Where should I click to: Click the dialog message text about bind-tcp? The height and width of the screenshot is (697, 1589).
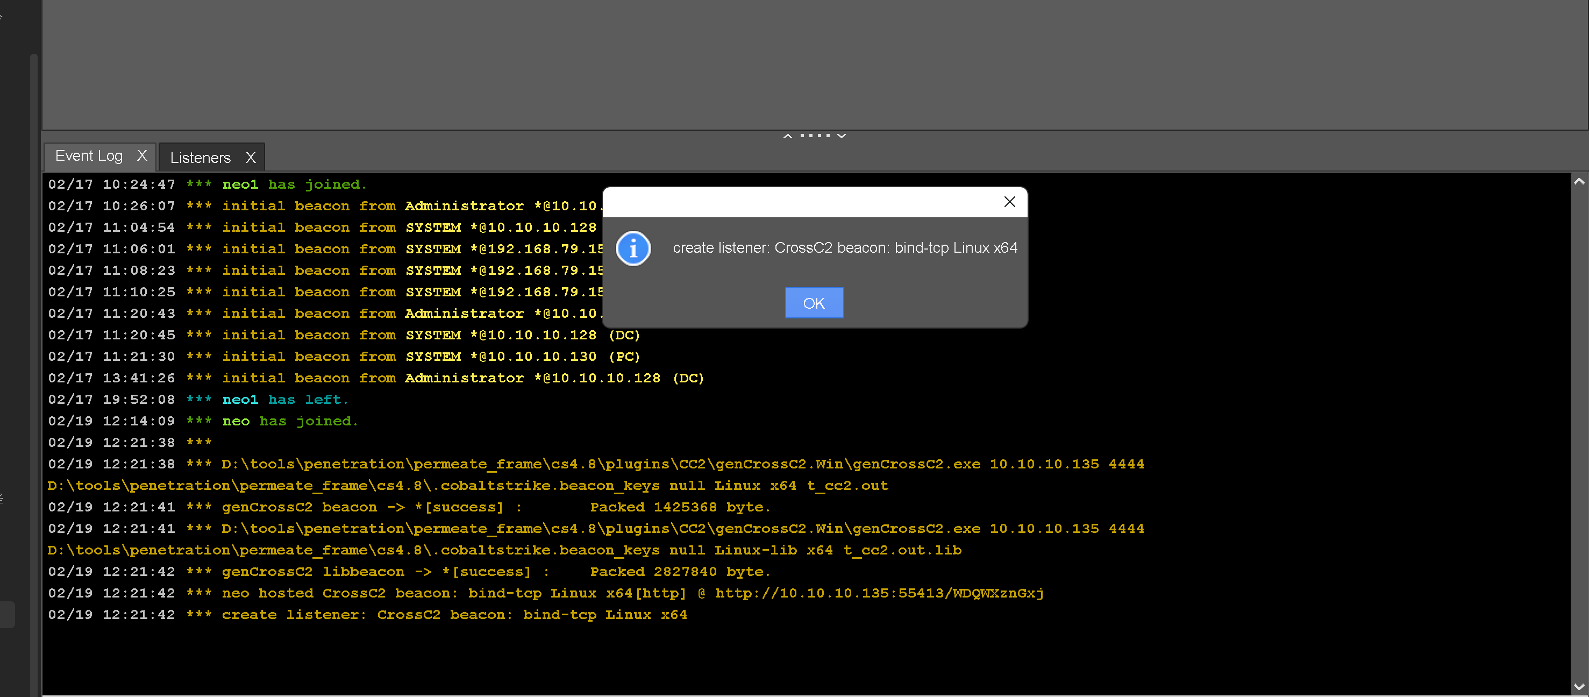pos(844,248)
